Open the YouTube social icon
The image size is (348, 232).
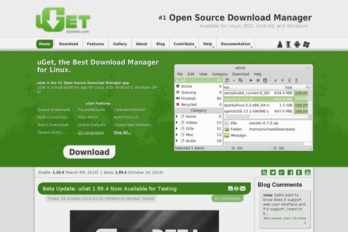pyautogui.click(x=307, y=172)
